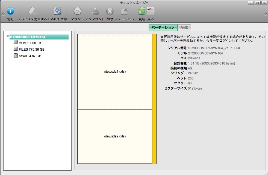The height and width of the screenshot is (175, 268).
Task: Click the 更新 refresh icon
Action: tap(142, 11)
